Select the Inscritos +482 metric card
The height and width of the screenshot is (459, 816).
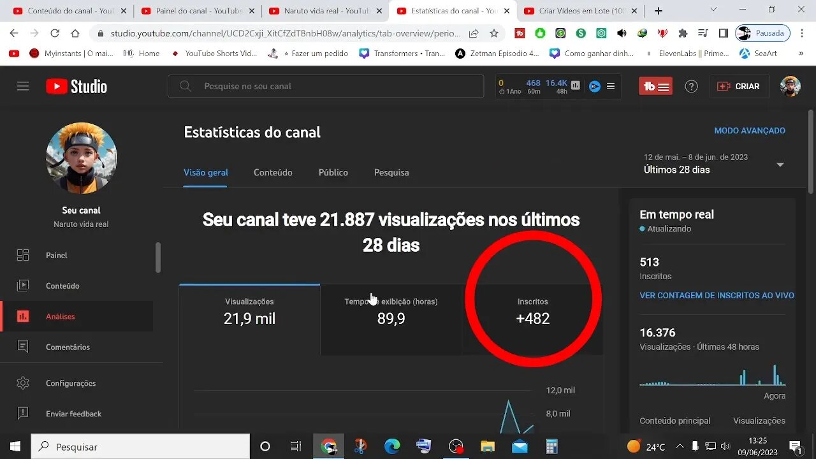point(532,319)
